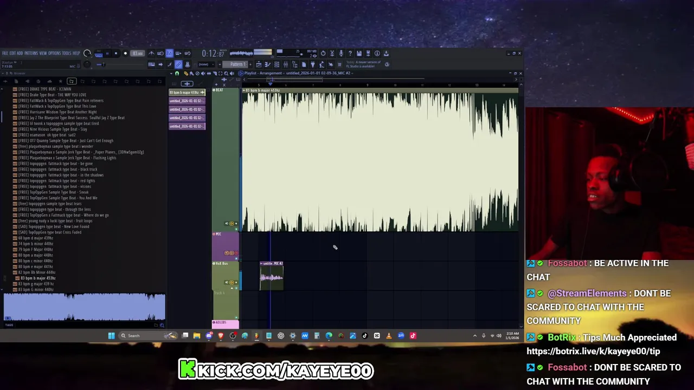Mute the VoX Bus track via its toggle dot

tap(236, 288)
